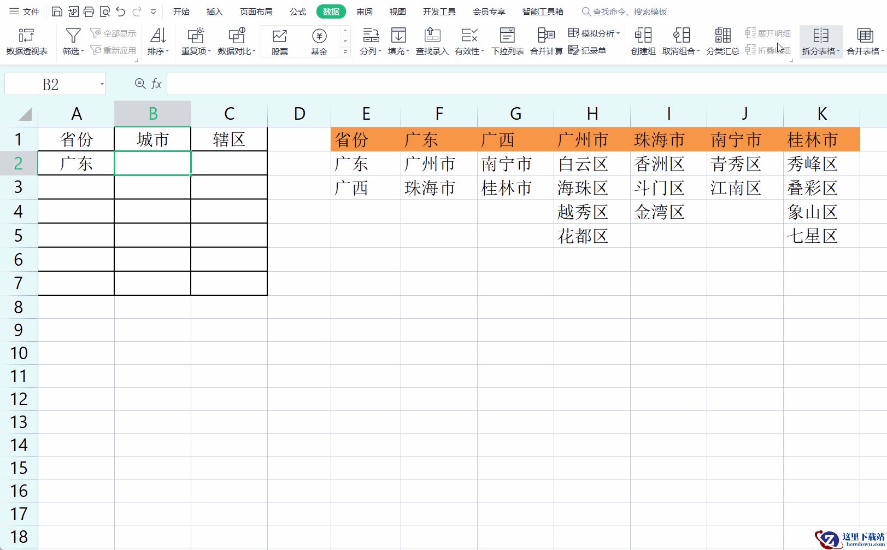Click into the formula bar
Screen dimensions: 887x550
coord(527,84)
